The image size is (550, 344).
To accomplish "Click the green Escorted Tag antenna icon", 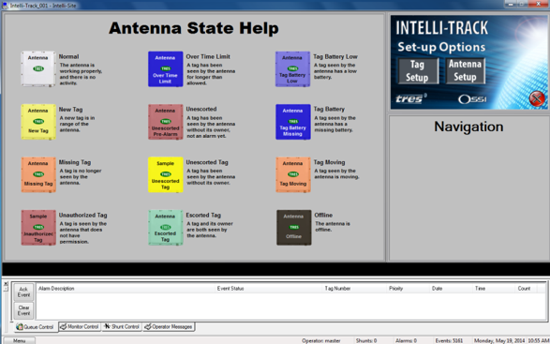I will pyautogui.click(x=166, y=228).
